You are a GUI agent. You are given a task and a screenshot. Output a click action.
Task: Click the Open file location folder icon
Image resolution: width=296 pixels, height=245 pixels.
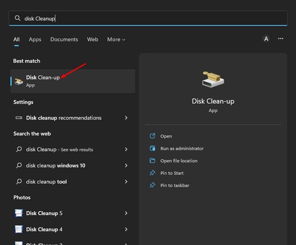click(x=152, y=161)
